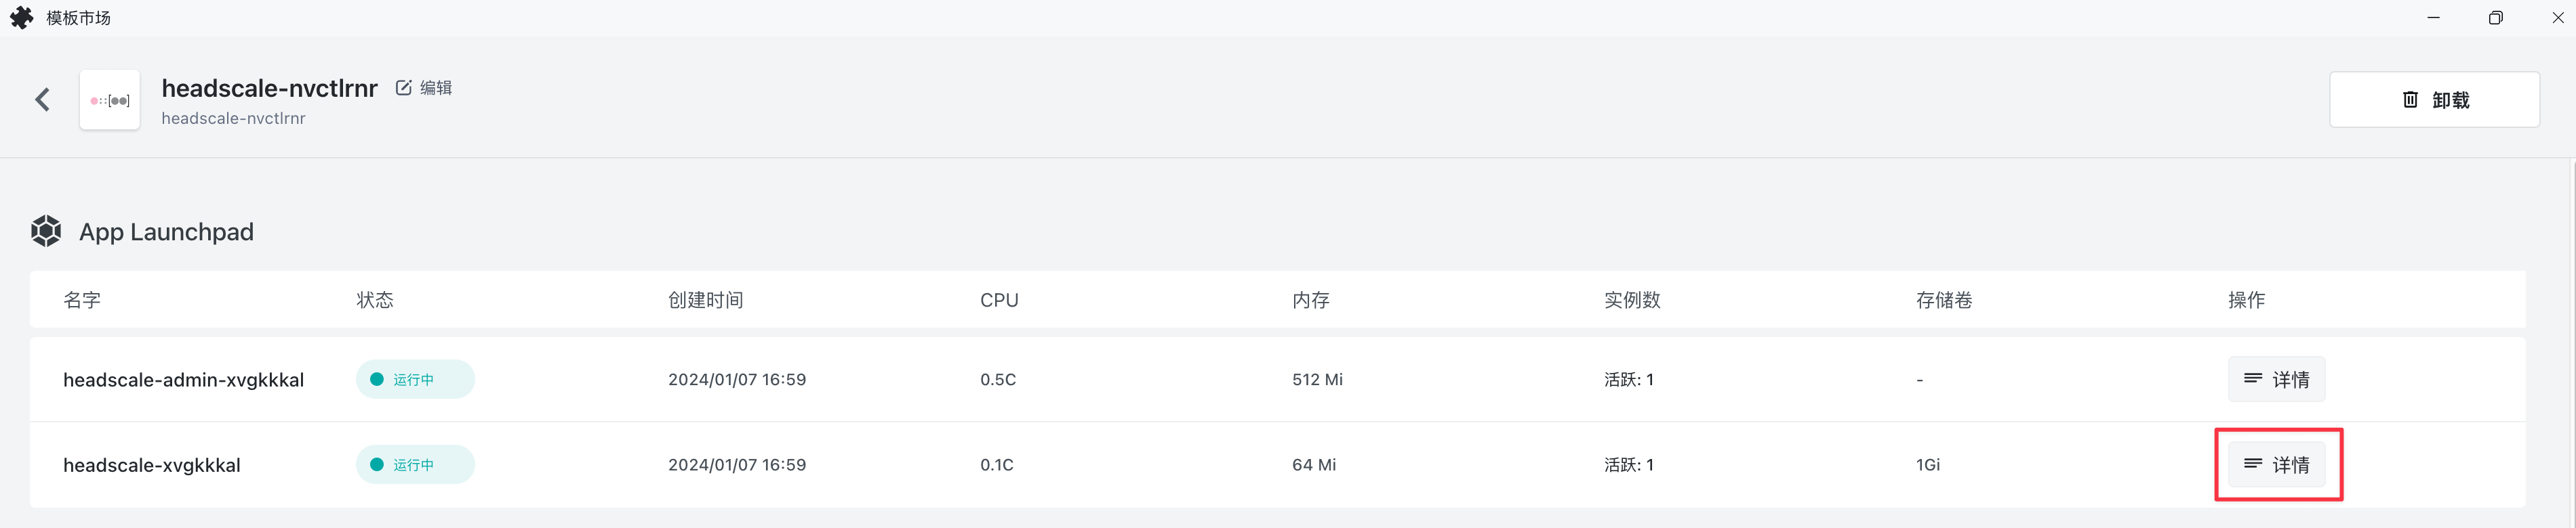Click the 运行中 status badge of headscale-xvgkkkal
Screen dimensions: 2576x528
pos(414,465)
